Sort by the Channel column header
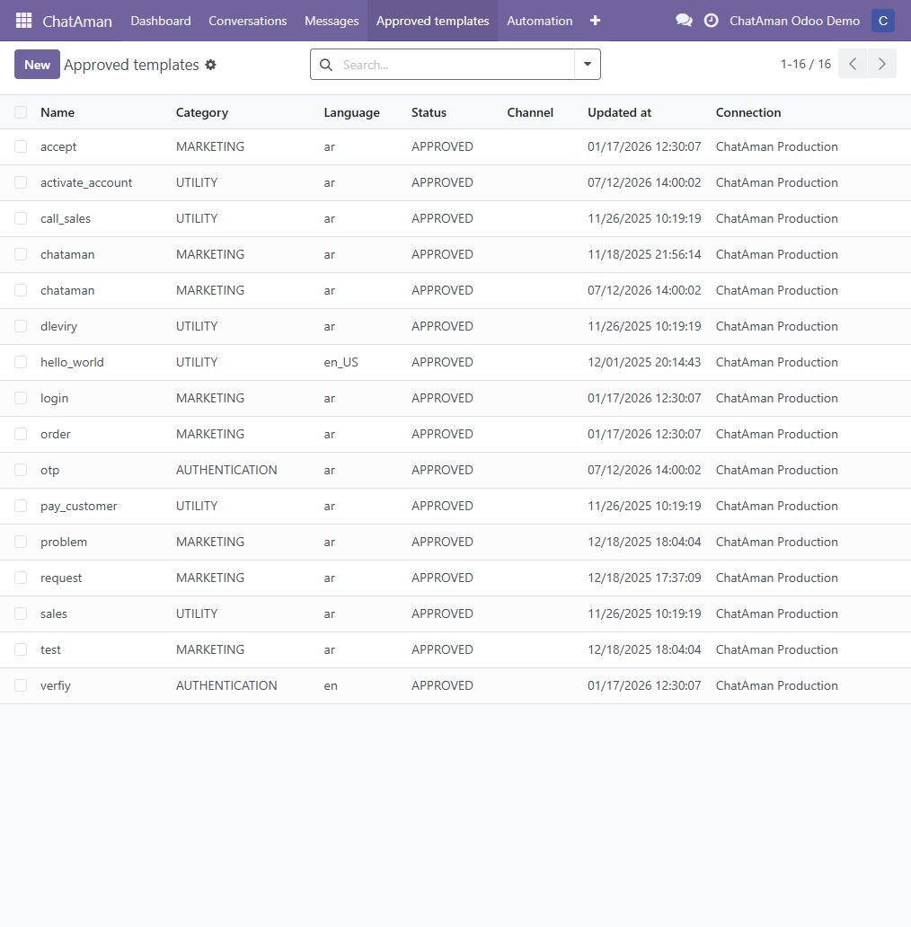Image resolution: width=911 pixels, height=927 pixels. tap(530, 112)
